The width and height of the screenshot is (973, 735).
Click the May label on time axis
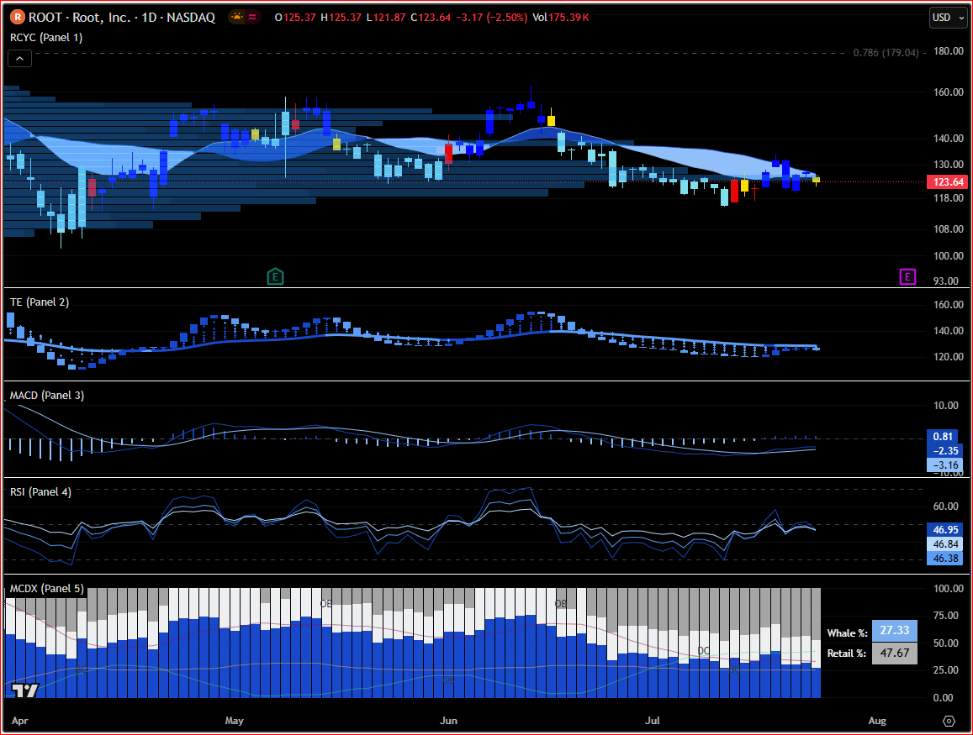(x=234, y=721)
